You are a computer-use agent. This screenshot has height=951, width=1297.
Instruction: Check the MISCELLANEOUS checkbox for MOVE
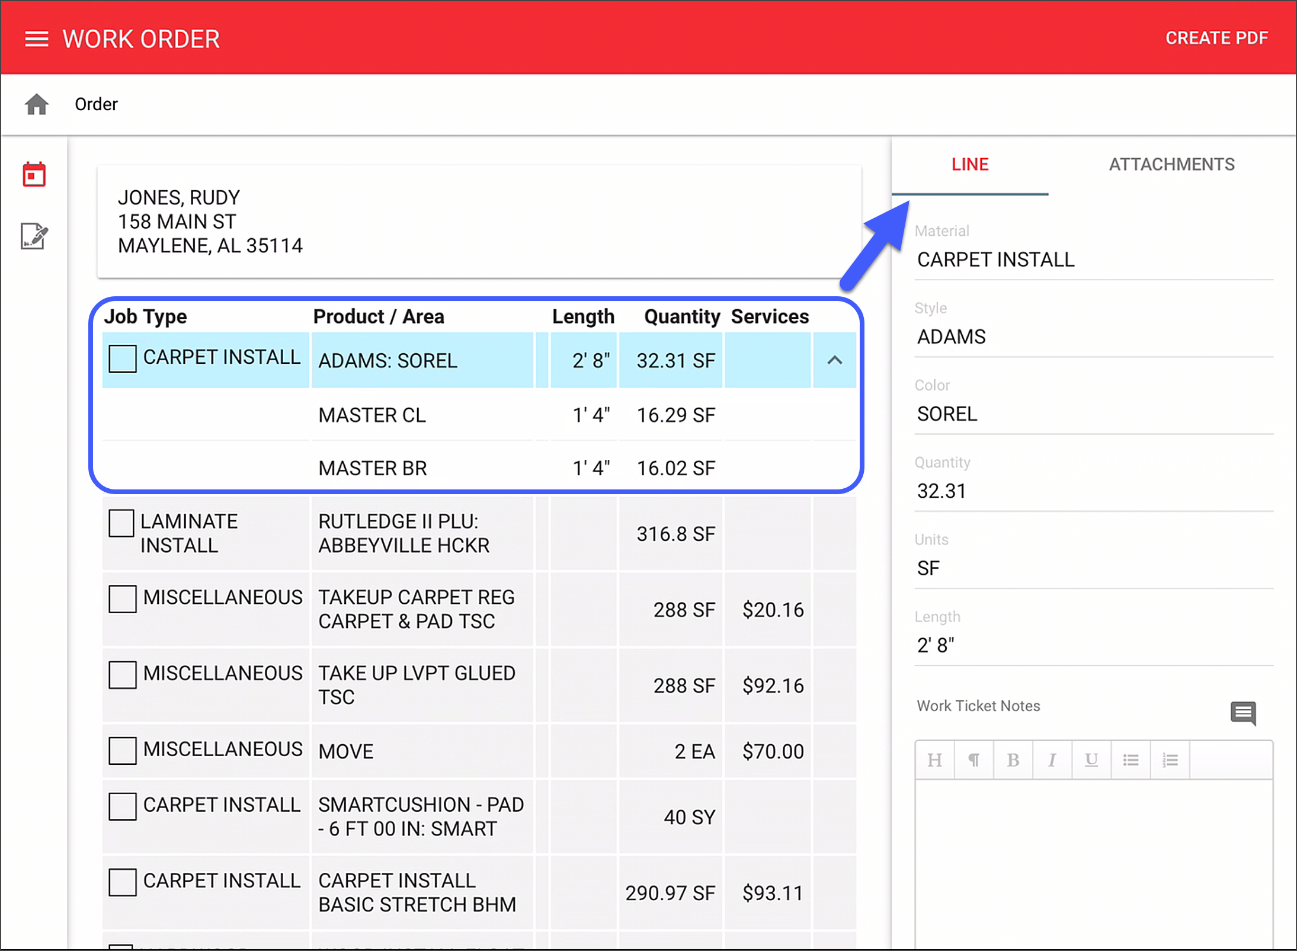[122, 750]
